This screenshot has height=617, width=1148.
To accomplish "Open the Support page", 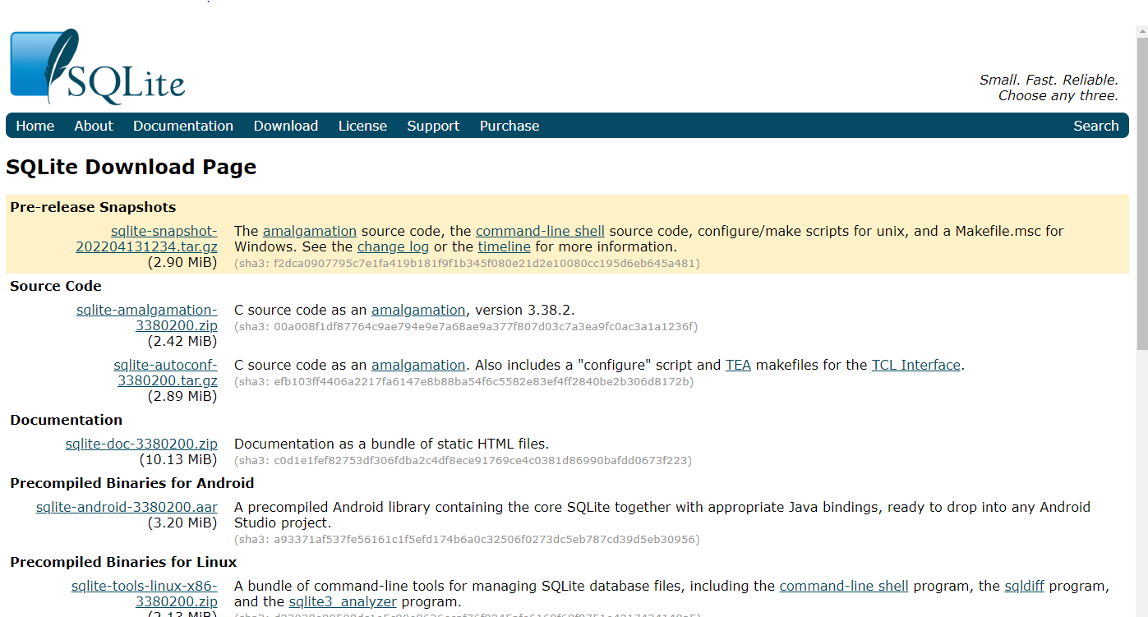I will [433, 126].
